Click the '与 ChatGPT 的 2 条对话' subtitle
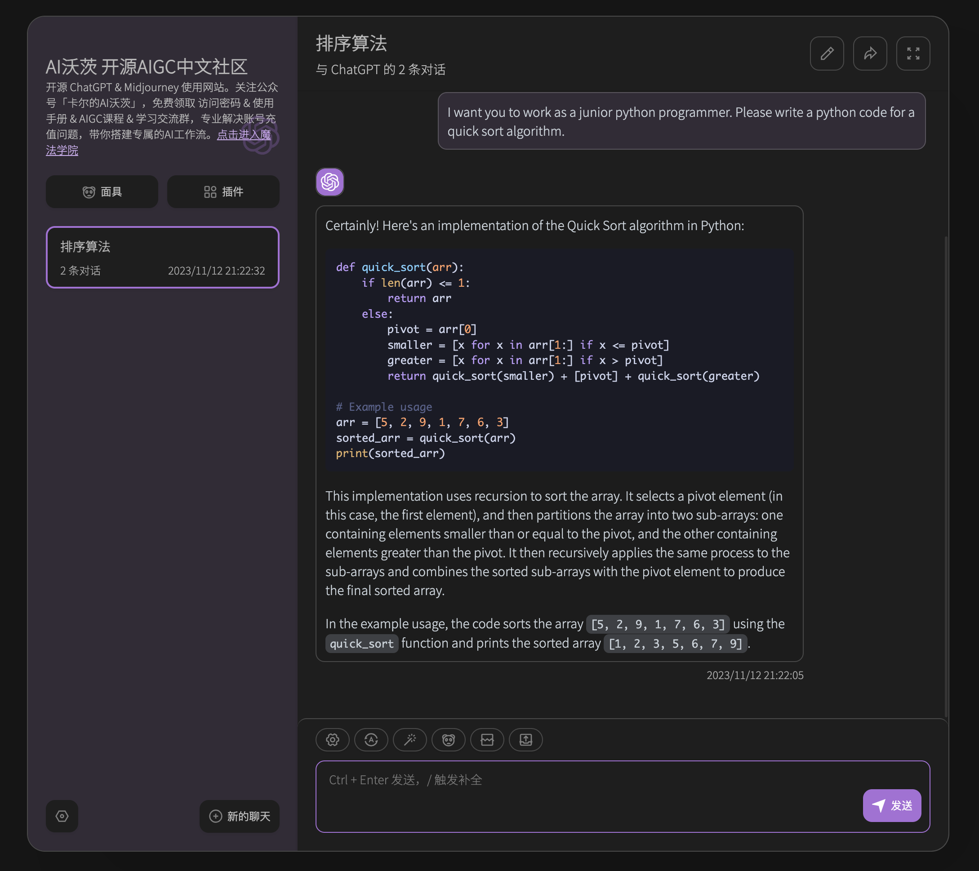Image resolution: width=979 pixels, height=871 pixels. point(381,69)
